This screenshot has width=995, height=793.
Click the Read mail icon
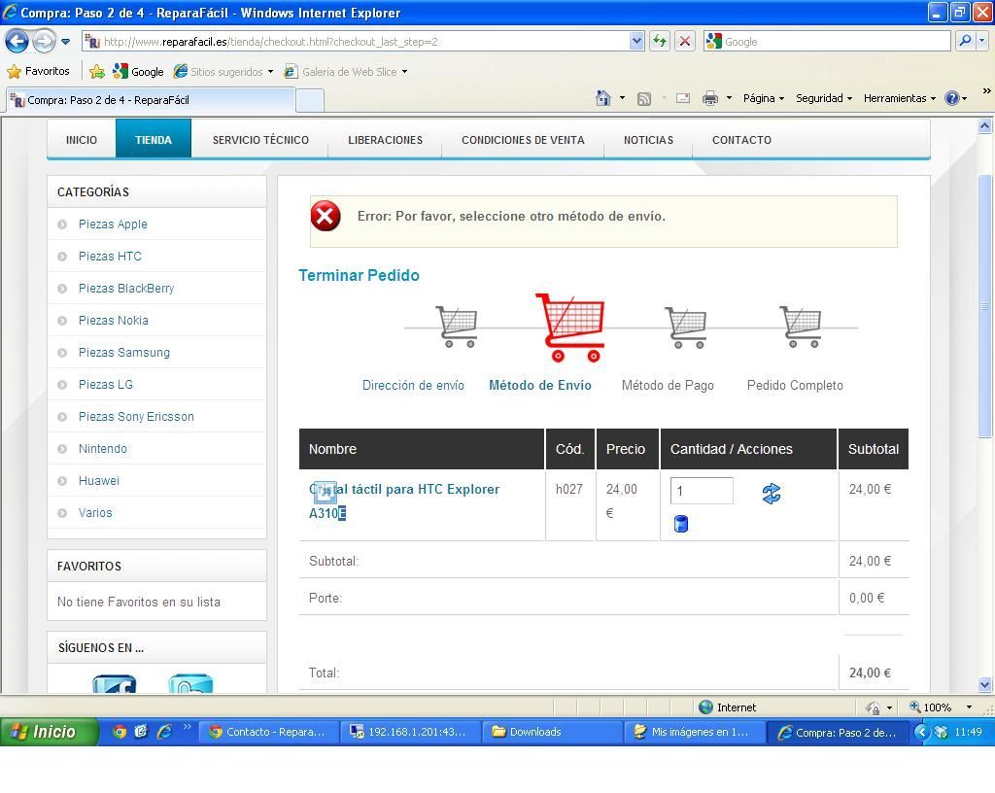[x=683, y=98]
